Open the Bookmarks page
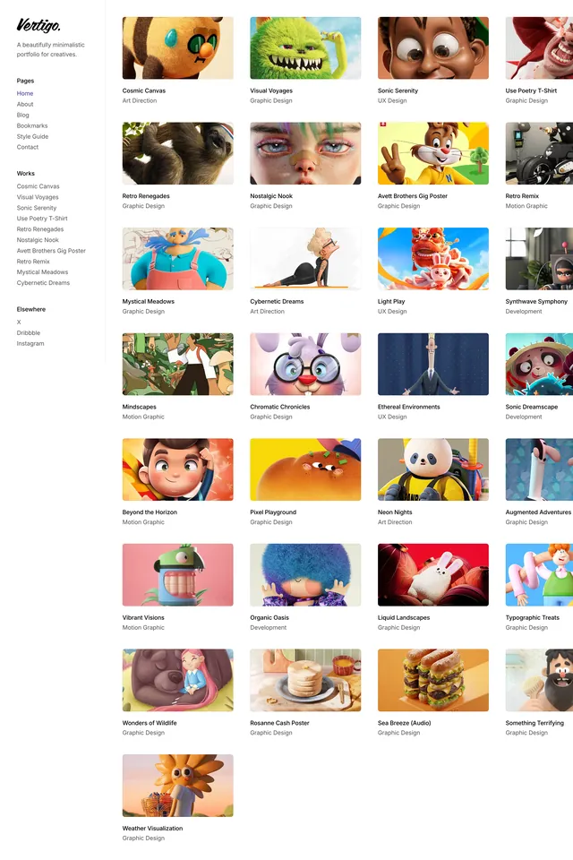Image resolution: width=573 pixels, height=860 pixels. pos(32,125)
